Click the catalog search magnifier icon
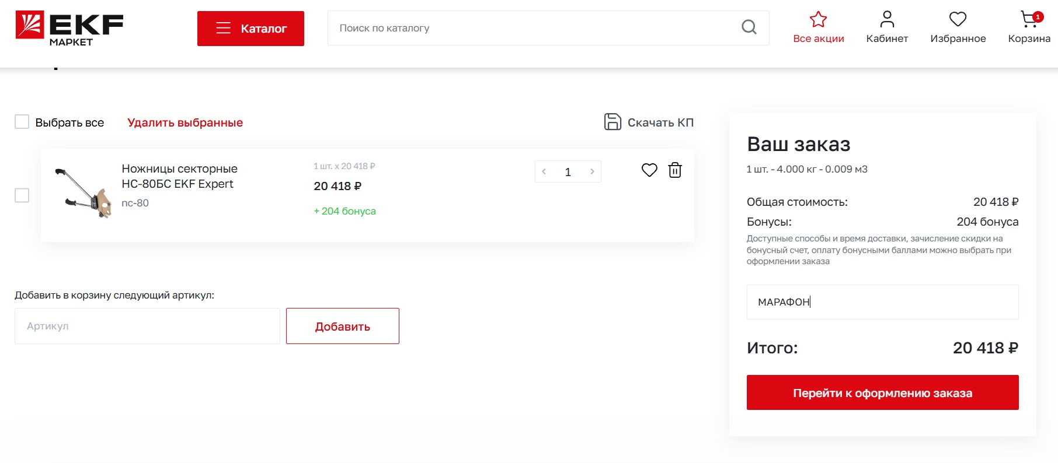Screen dimensions: 1058x463 click(749, 27)
